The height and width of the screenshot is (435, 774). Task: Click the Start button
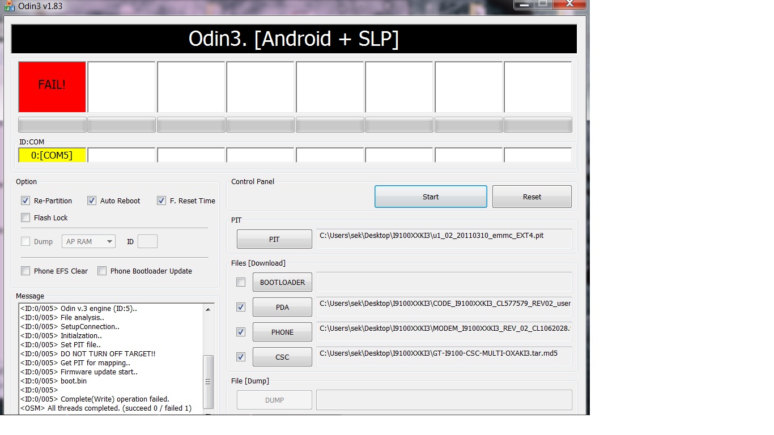tap(431, 197)
